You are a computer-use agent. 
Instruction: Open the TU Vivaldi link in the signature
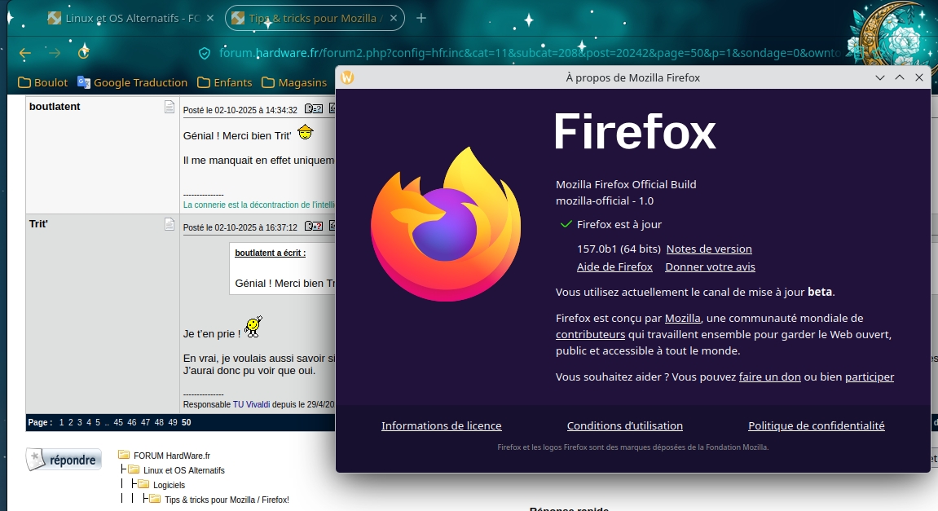[251, 404]
